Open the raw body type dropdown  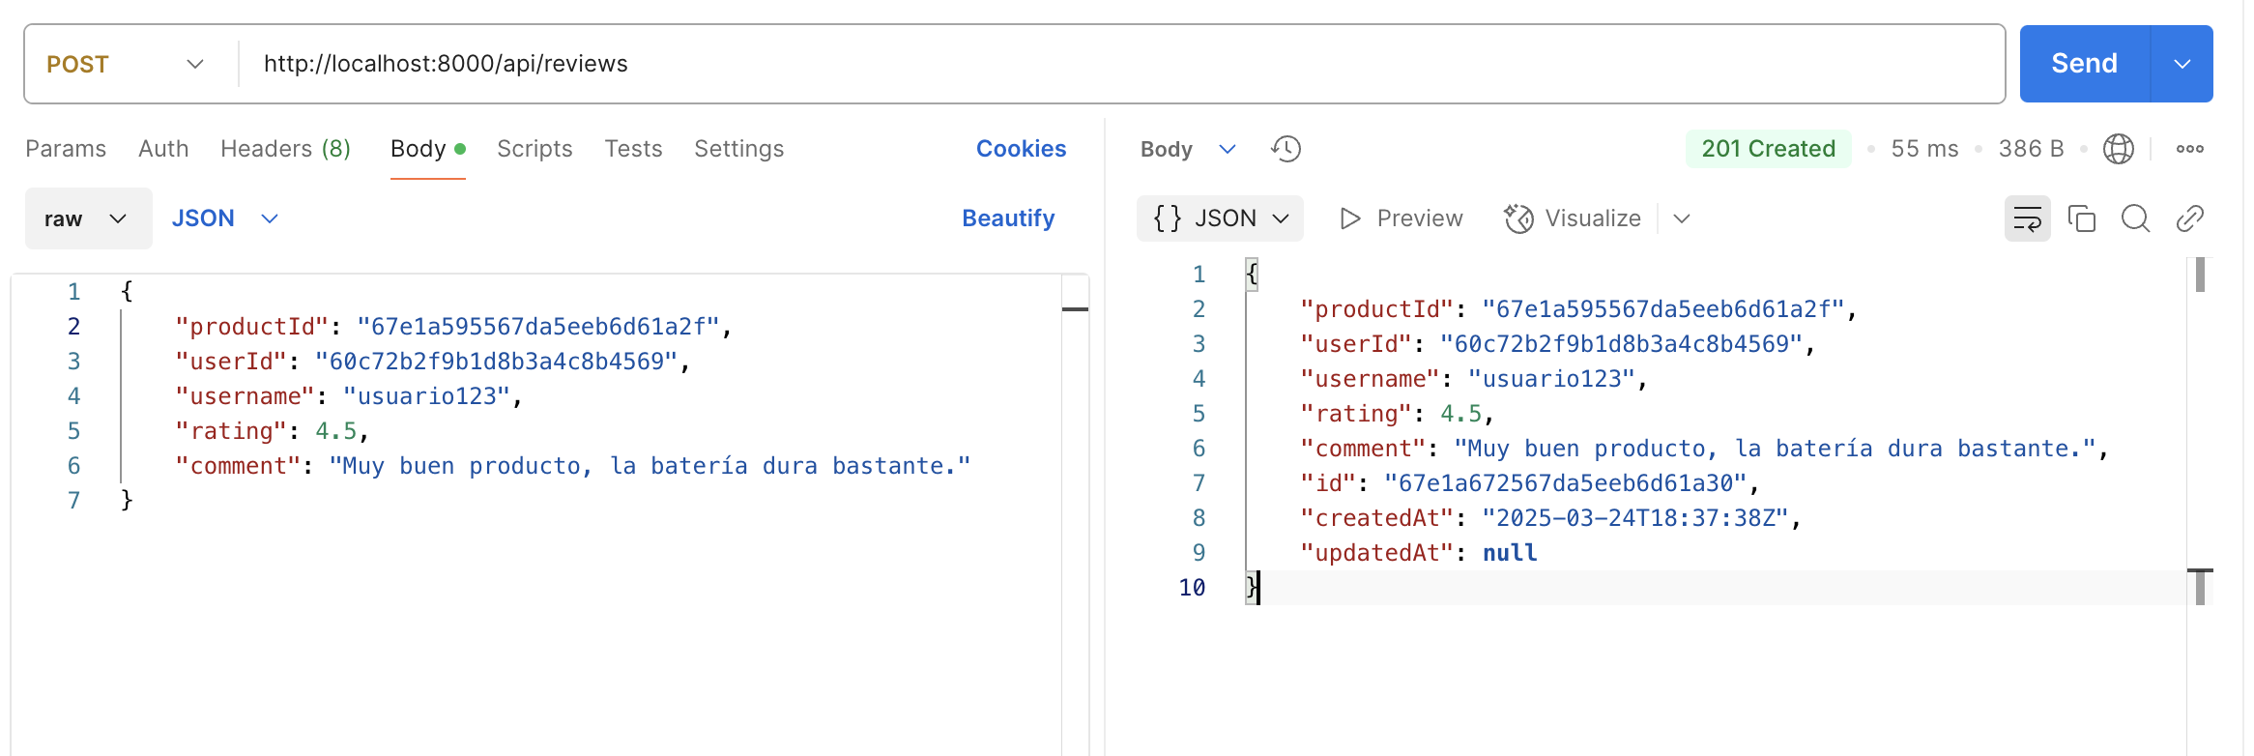click(87, 218)
